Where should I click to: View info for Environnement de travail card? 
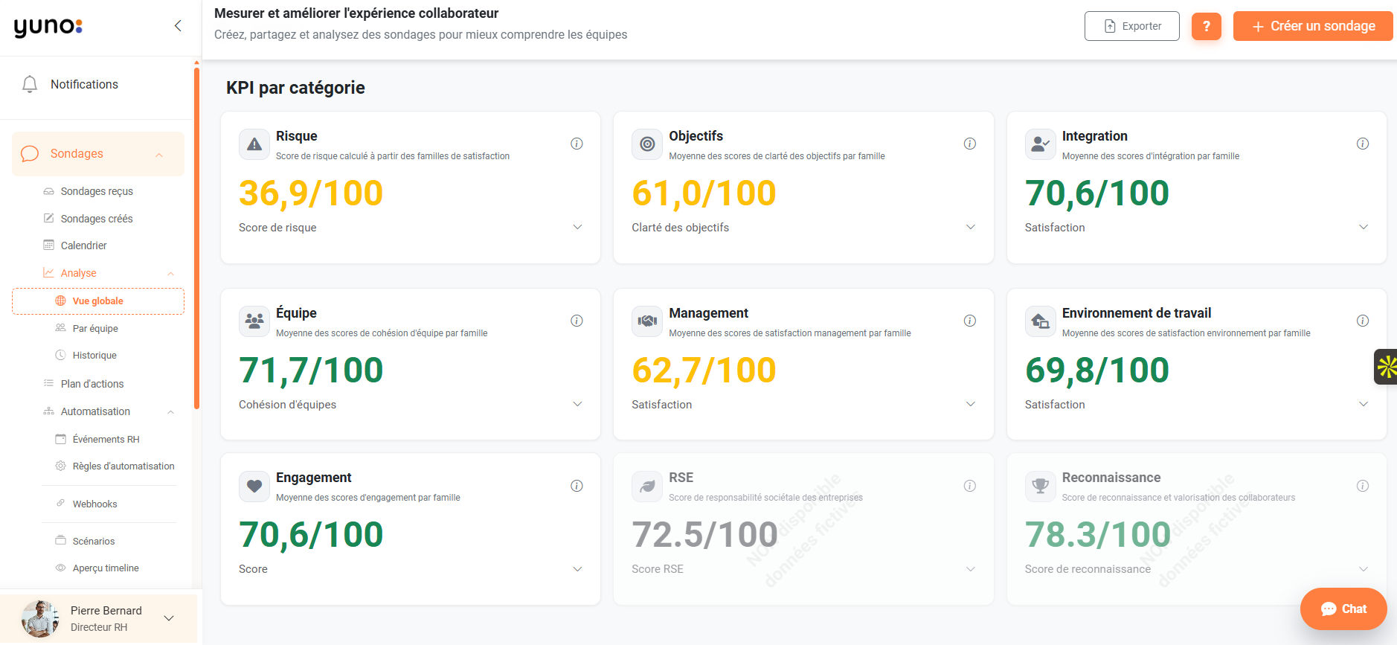tap(1363, 321)
